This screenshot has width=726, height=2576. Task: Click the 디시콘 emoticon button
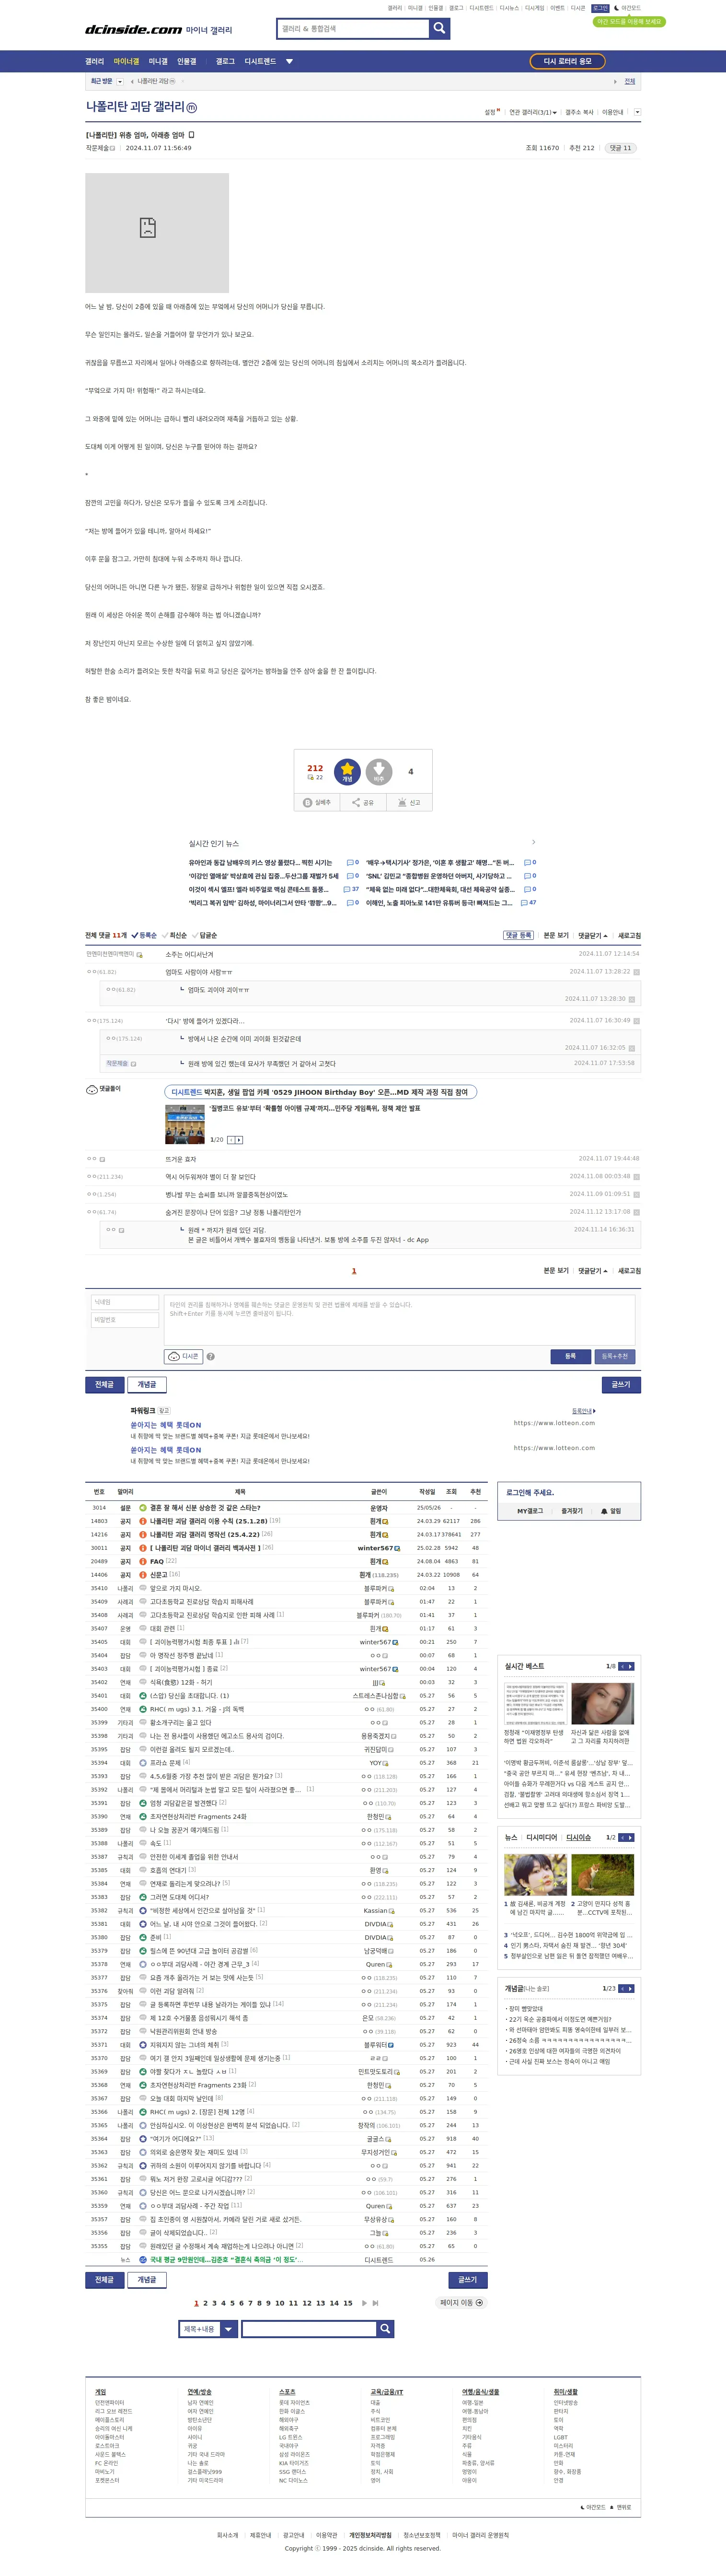click(184, 1356)
